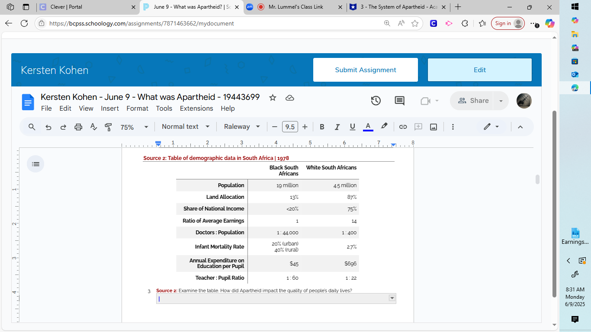Click the text color swatch

point(368,127)
